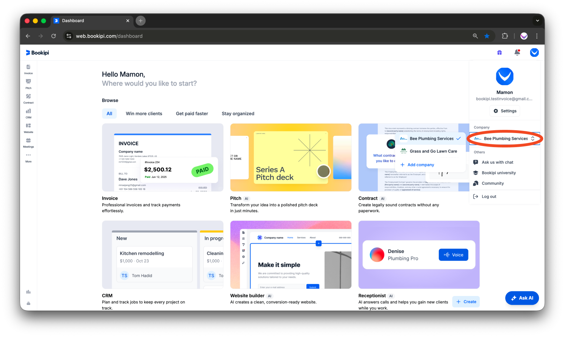Open Meetings from the sidebar

coord(28,143)
